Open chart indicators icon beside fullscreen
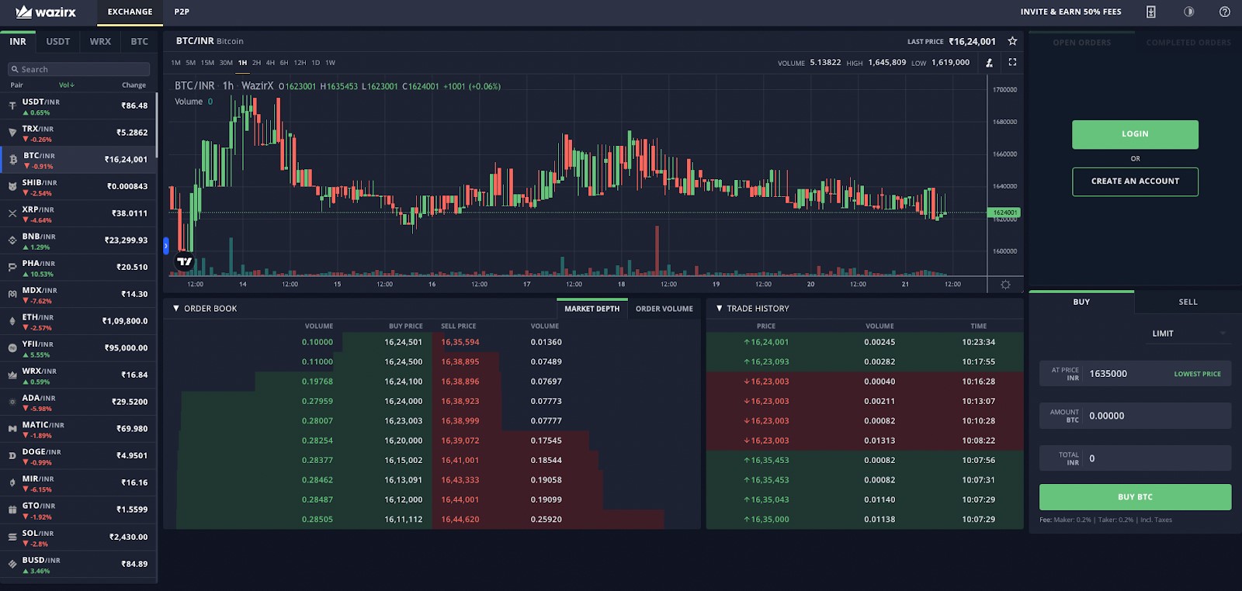Image resolution: width=1242 pixels, height=591 pixels. pyautogui.click(x=989, y=62)
